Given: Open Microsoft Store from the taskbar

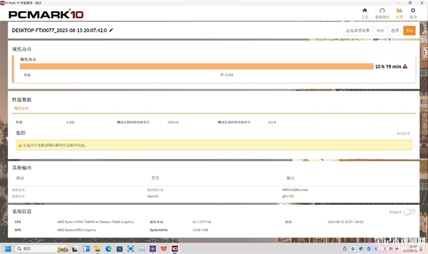Looking at the screenshot, I should tap(119, 249).
